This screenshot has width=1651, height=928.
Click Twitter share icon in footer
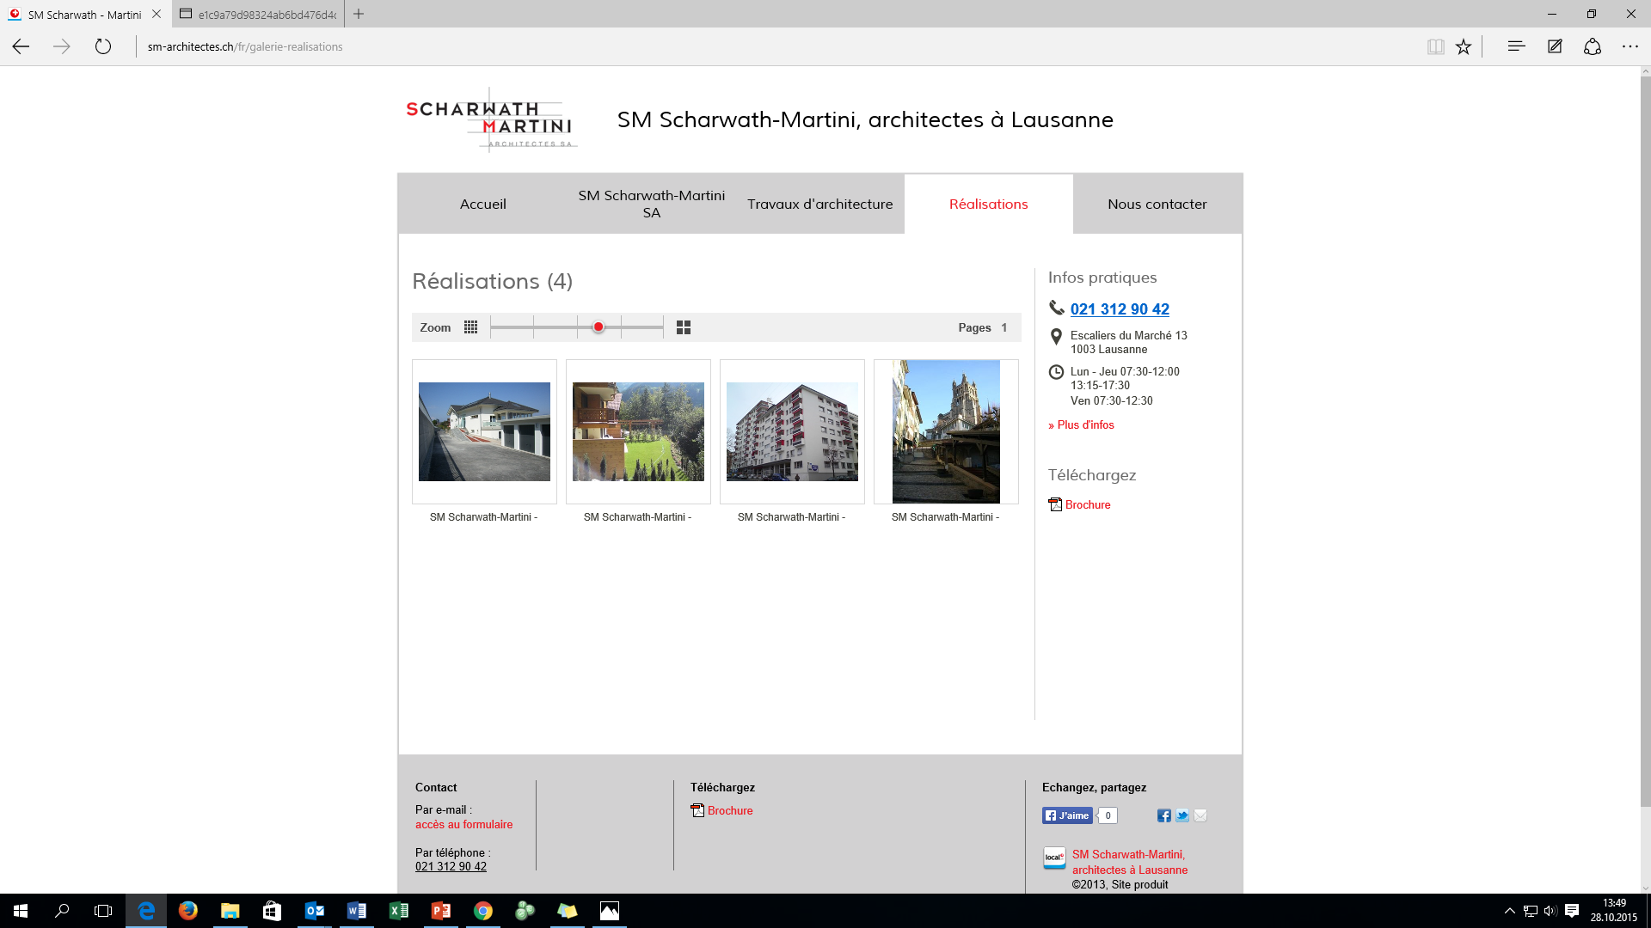1182,815
